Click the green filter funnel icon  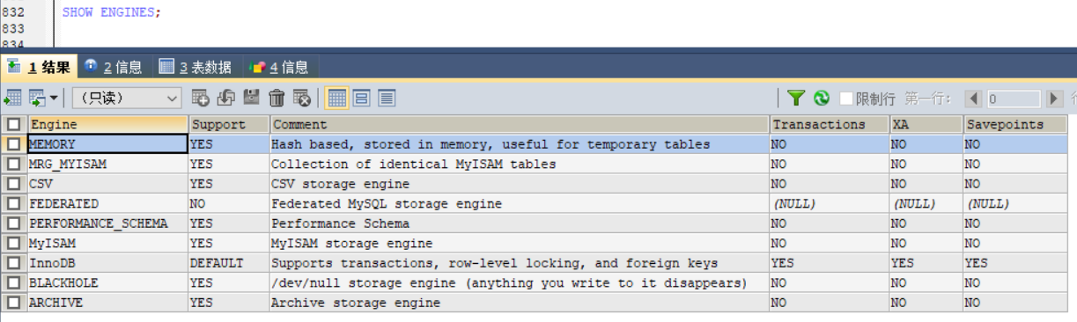pyautogui.click(x=796, y=98)
